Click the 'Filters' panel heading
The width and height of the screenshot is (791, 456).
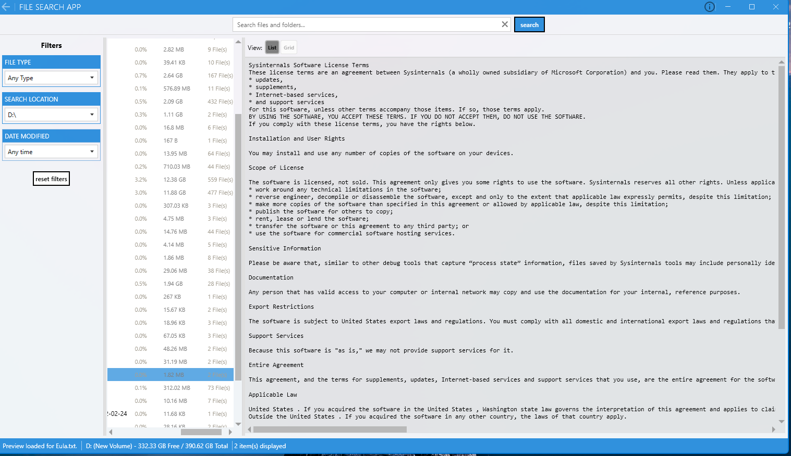click(51, 45)
